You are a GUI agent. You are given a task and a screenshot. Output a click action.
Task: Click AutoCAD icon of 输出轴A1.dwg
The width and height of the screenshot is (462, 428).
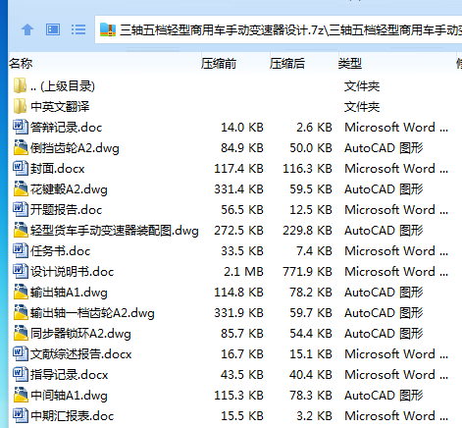pyautogui.click(x=21, y=292)
